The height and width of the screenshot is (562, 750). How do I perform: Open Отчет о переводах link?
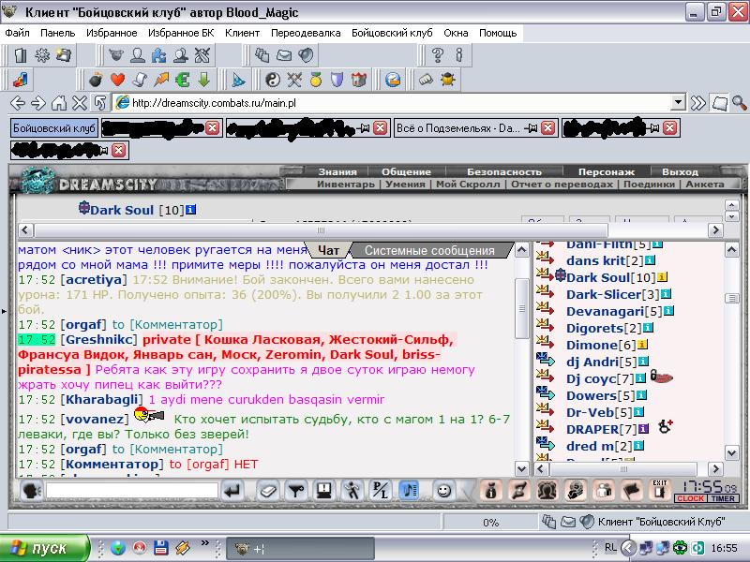click(562, 184)
